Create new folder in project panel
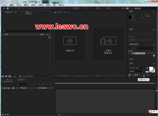 6,76
